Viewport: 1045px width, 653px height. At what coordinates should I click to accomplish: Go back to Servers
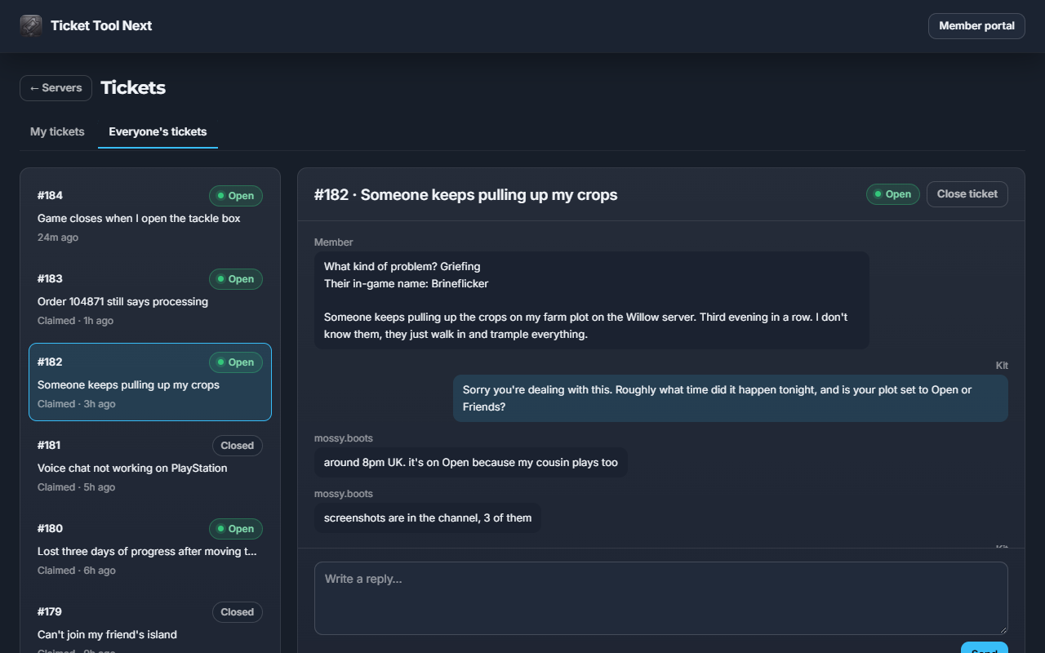56,88
